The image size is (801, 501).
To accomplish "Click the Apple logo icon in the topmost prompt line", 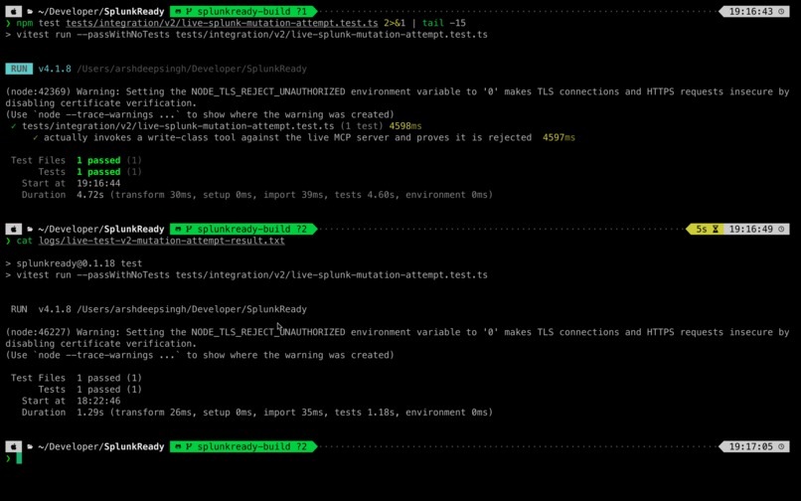I will 13,11.
